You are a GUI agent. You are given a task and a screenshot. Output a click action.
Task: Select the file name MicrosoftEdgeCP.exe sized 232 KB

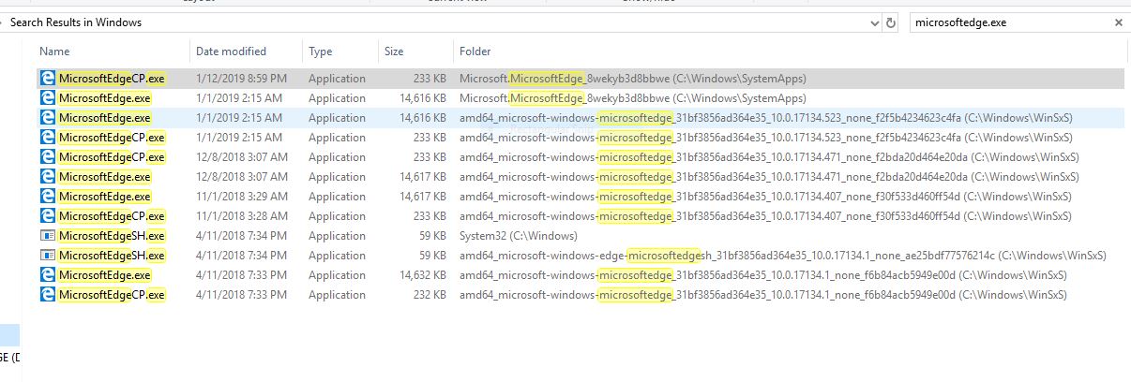pyautogui.click(x=111, y=295)
